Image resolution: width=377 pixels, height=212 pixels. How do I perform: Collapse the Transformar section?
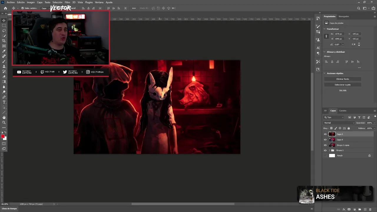[325, 29]
